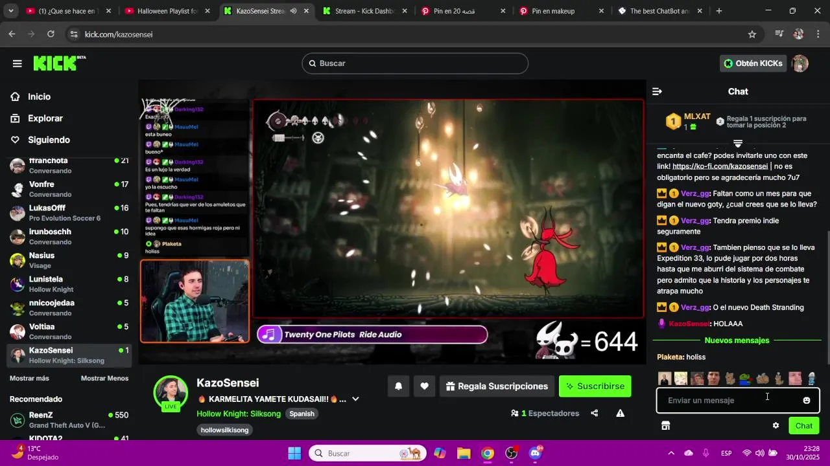Click Mostrar Menos in sidebar
The height and width of the screenshot is (466, 830).
[104, 378]
